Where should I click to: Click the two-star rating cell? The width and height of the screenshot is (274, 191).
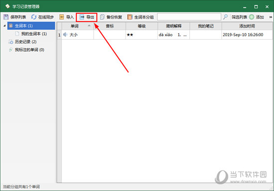141,35
